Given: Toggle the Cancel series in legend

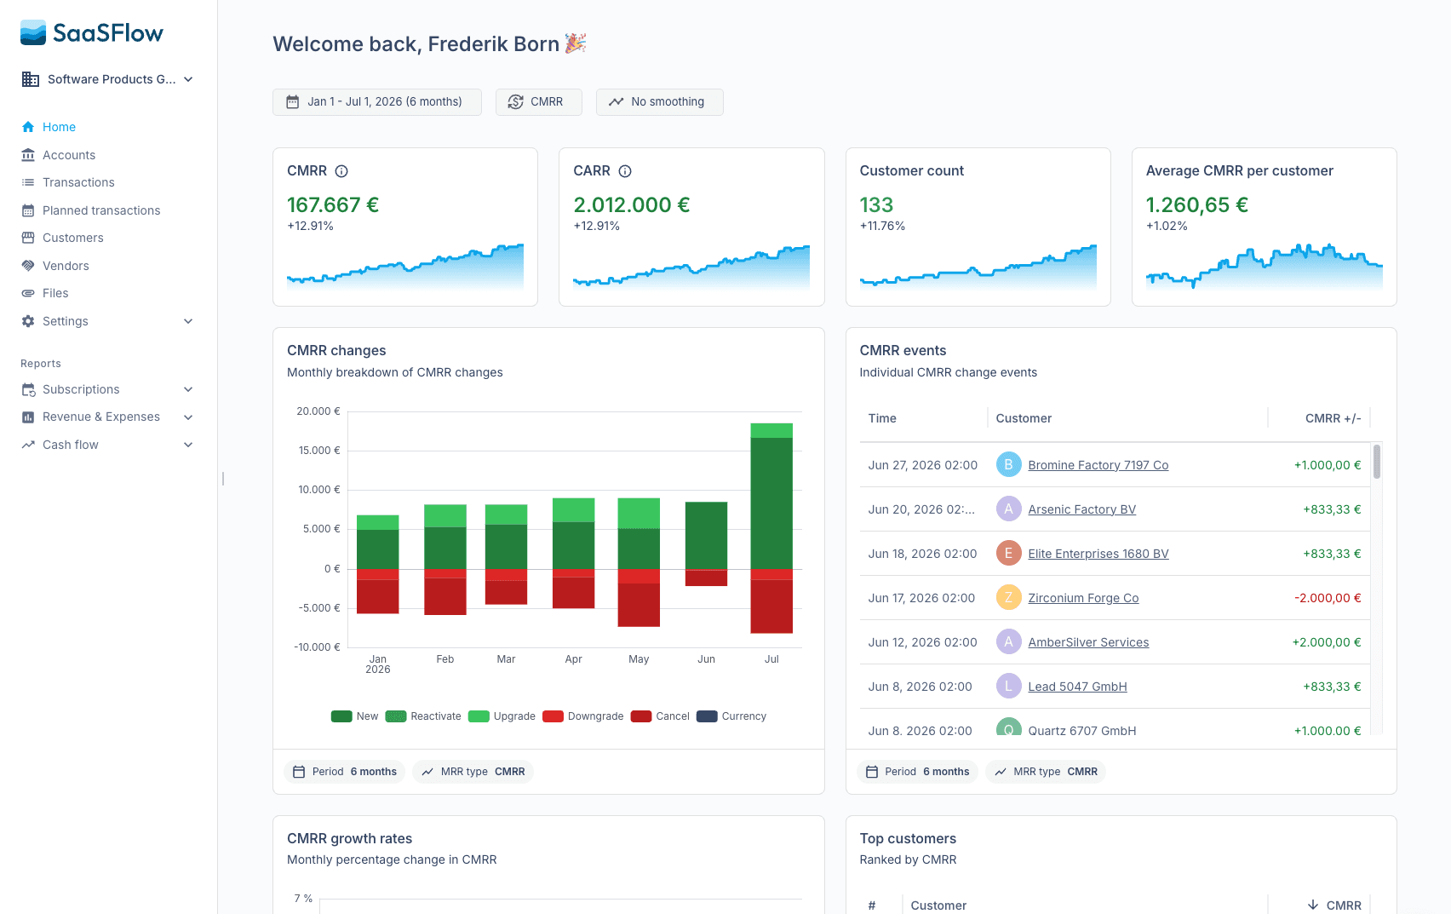Looking at the screenshot, I should click(660, 716).
